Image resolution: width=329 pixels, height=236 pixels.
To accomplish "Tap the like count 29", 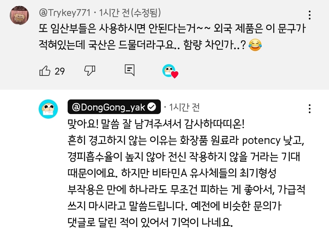I will click(x=60, y=71).
